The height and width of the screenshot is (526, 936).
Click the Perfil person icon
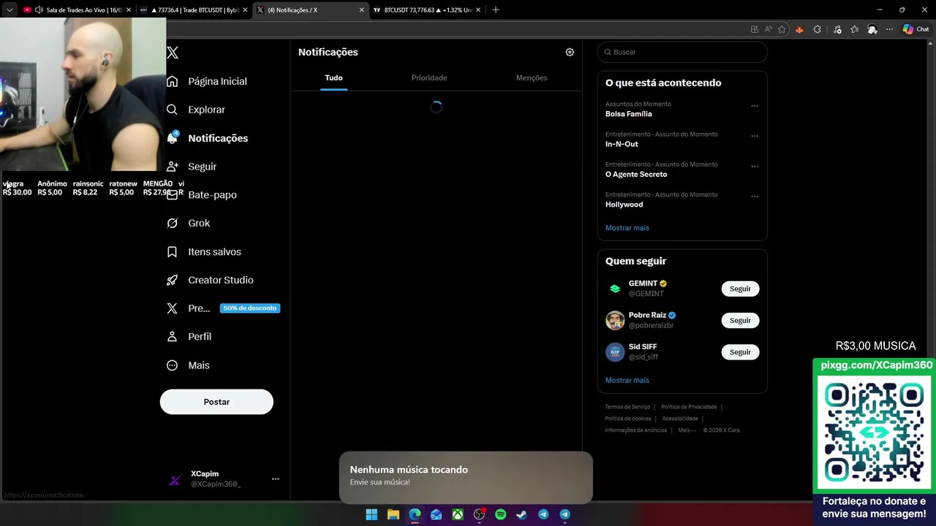tap(172, 337)
